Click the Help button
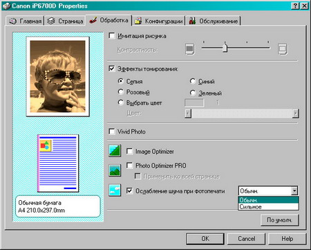This screenshot has height=250, width=311. 288,238
